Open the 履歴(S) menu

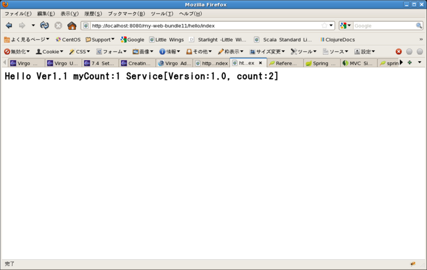coord(93,14)
